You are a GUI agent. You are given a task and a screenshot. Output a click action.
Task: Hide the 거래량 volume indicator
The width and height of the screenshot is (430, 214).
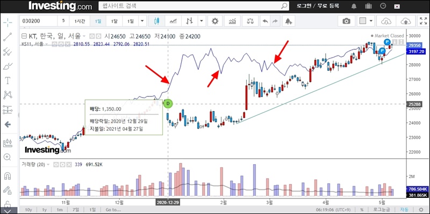(56, 165)
